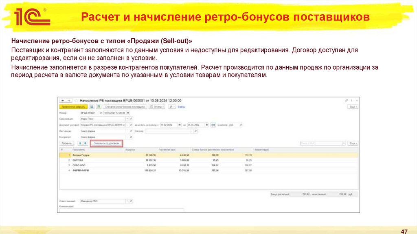Click the save diskette icon in toolbar
This screenshot has height=234, width=417.
click(x=92, y=107)
